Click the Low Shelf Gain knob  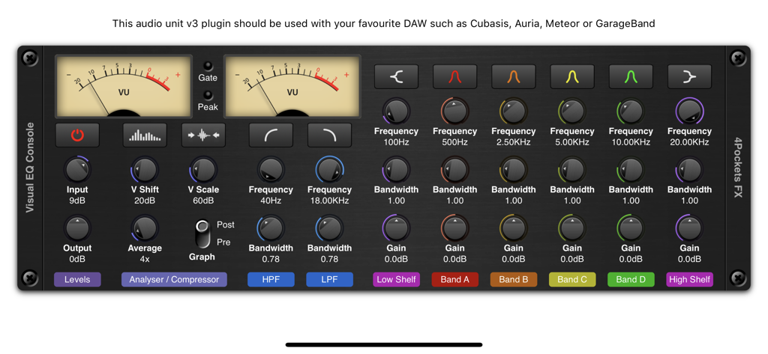pos(396,228)
